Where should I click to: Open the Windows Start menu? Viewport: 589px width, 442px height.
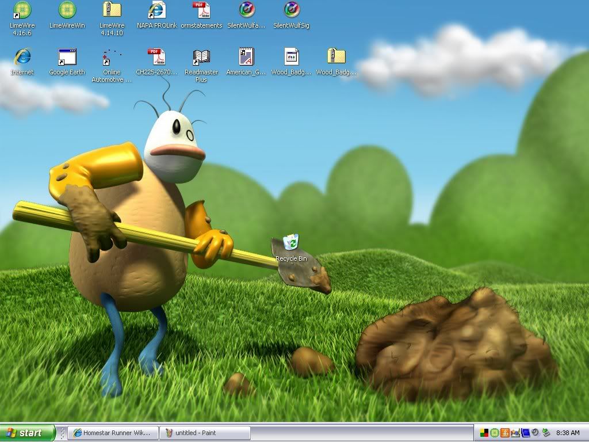tap(28, 433)
